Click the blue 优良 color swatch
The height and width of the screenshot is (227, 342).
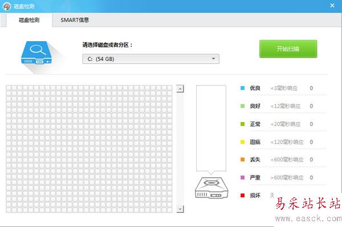point(242,88)
